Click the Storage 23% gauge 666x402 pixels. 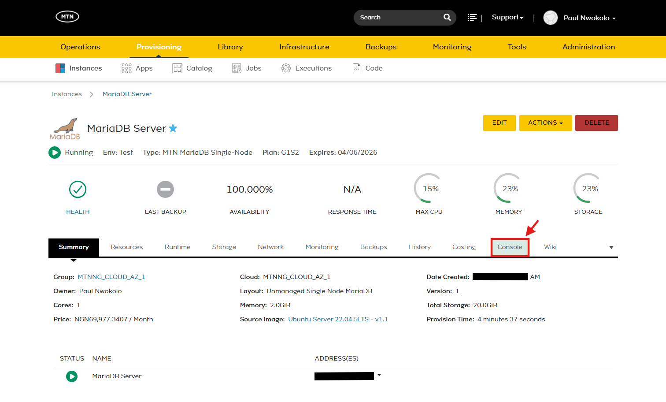coord(588,189)
